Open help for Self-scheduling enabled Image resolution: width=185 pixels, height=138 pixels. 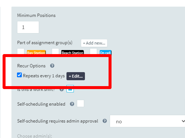tap(72, 104)
